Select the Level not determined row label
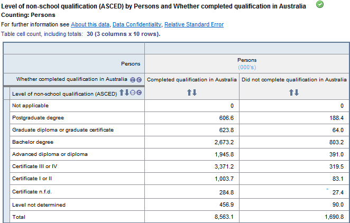350x223 pixels. (x=39, y=205)
